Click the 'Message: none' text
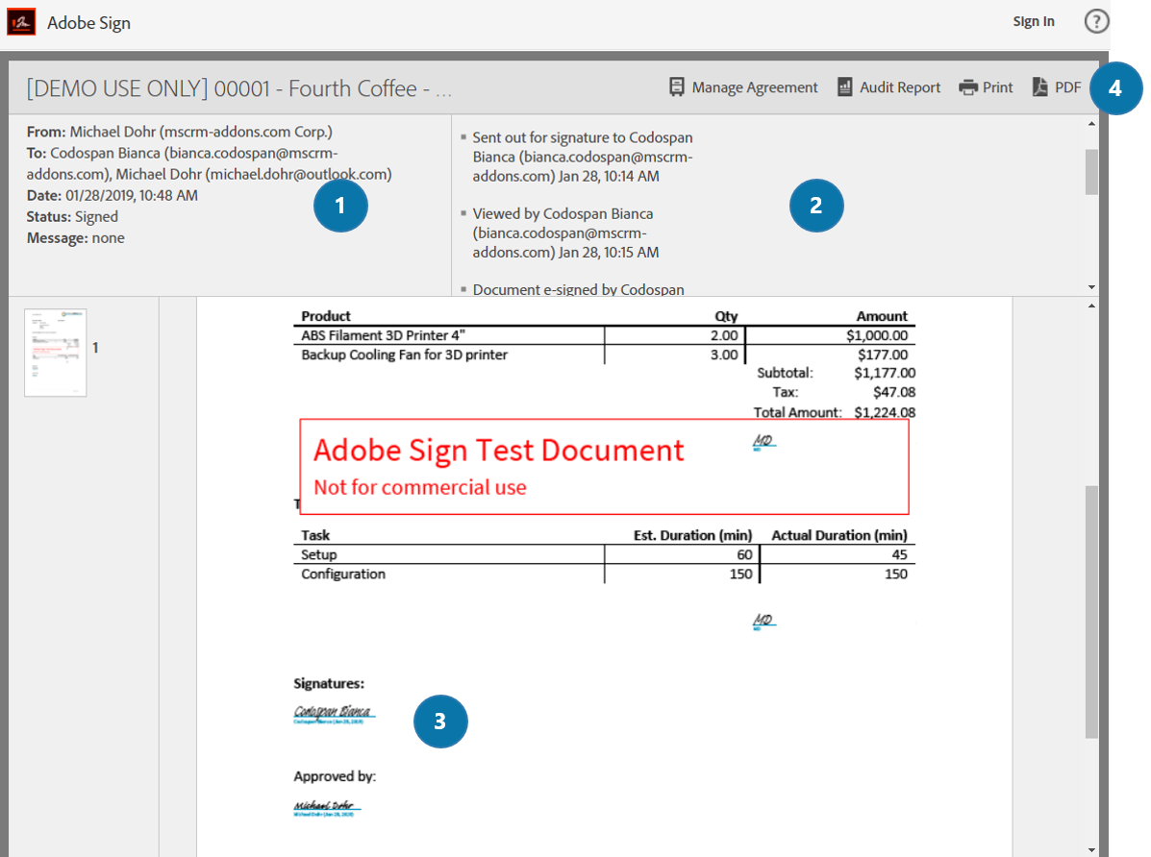 [x=76, y=237]
